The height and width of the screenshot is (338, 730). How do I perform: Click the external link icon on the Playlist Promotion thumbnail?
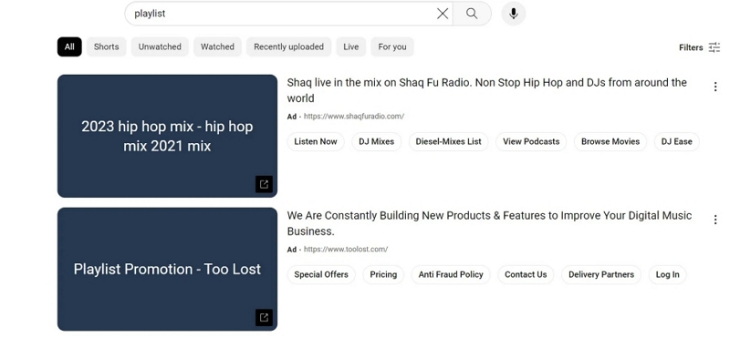(264, 318)
